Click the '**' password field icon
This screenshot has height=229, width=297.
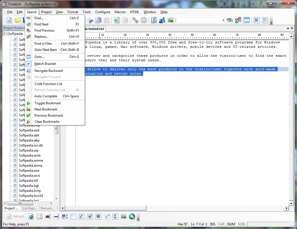[56, 216]
